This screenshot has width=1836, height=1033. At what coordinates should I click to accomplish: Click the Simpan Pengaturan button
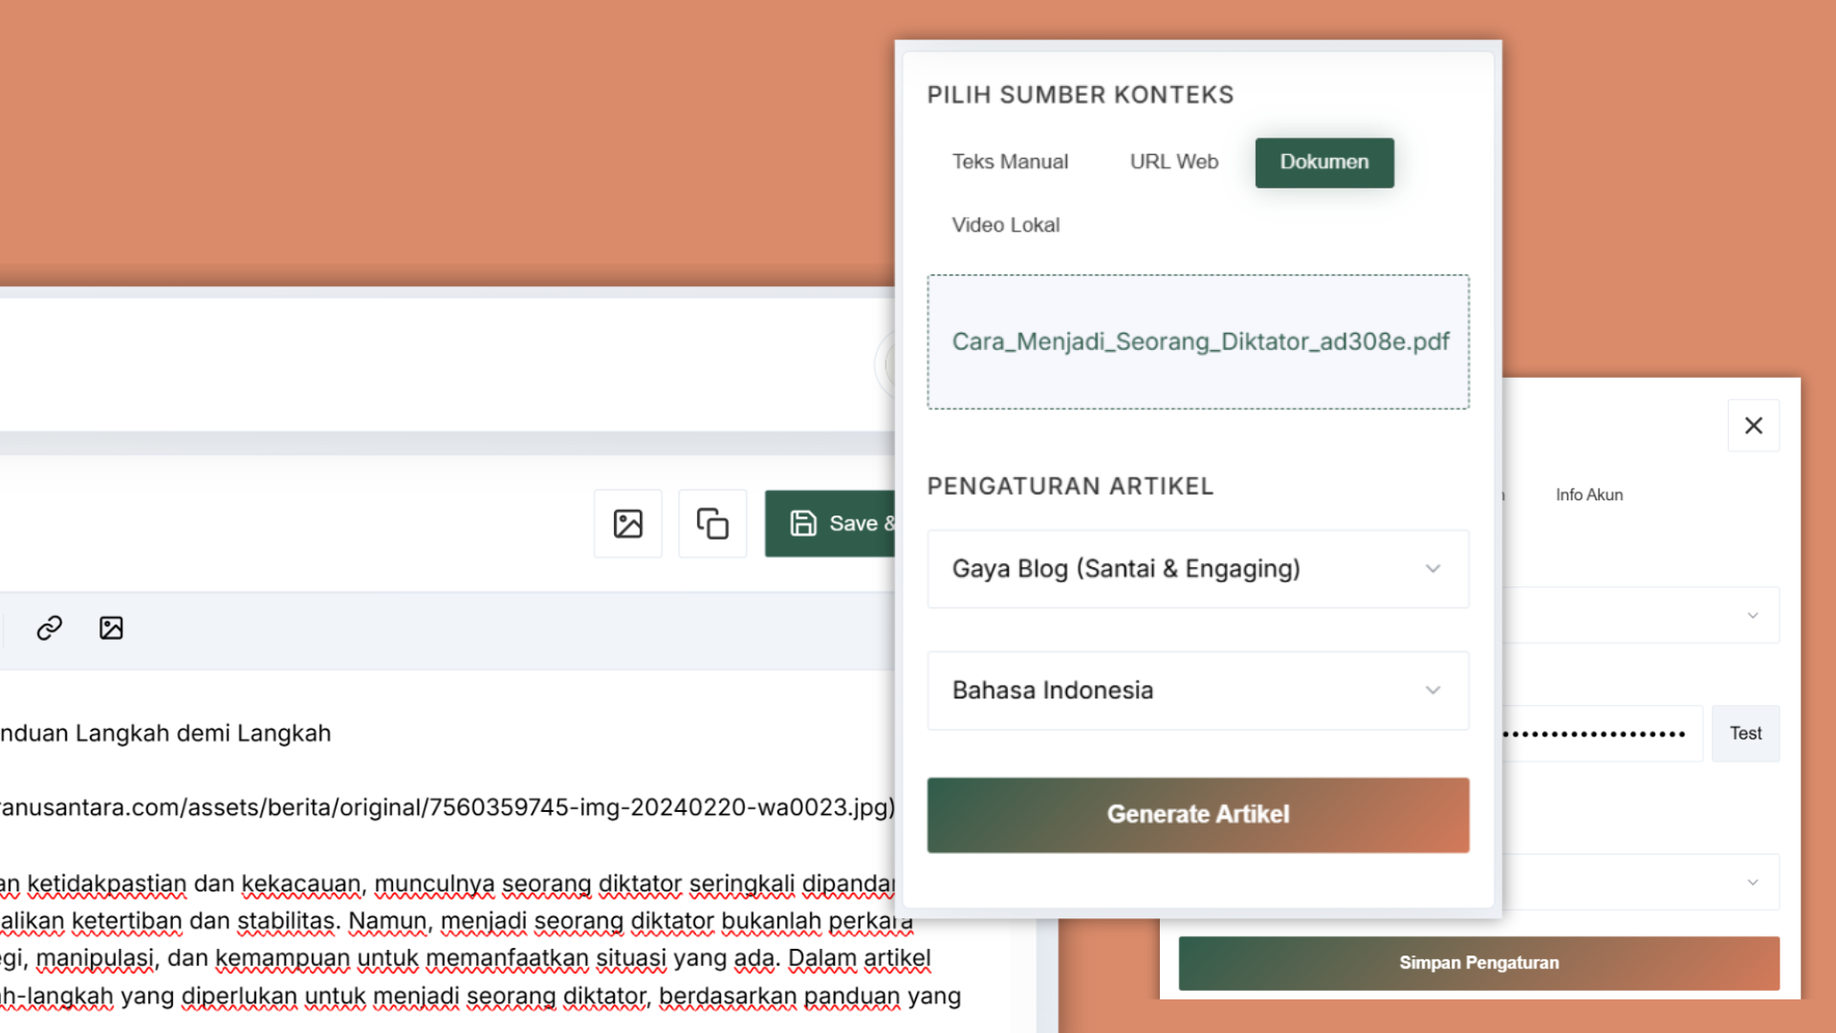click(x=1478, y=962)
